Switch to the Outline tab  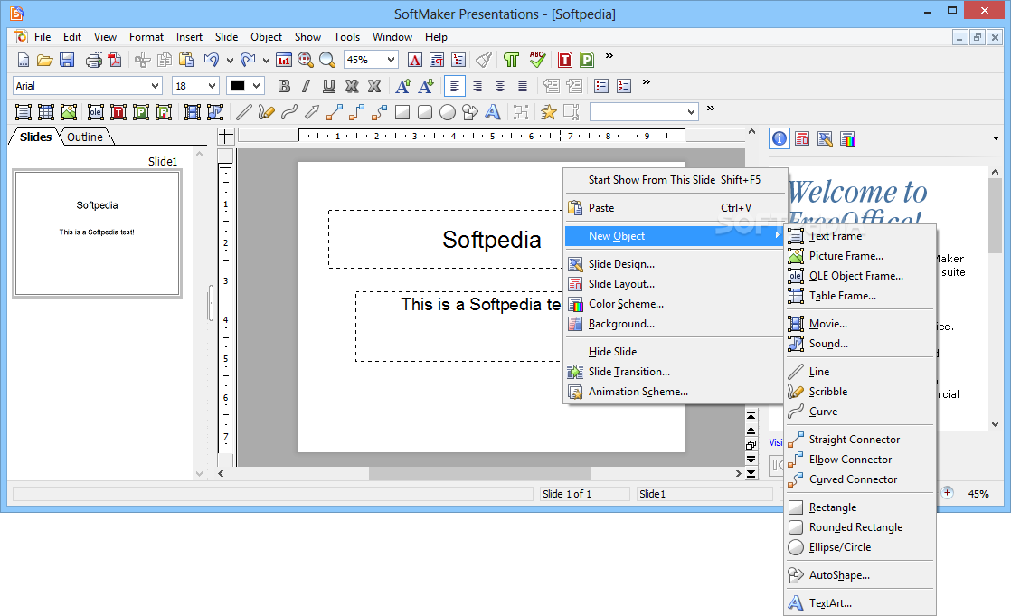pyautogui.click(x=85, y=137)
